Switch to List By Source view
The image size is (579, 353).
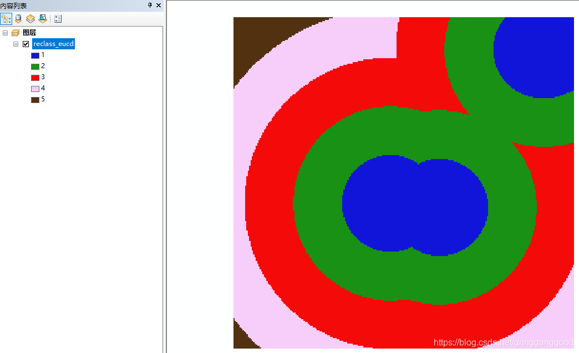click(18, 18)
